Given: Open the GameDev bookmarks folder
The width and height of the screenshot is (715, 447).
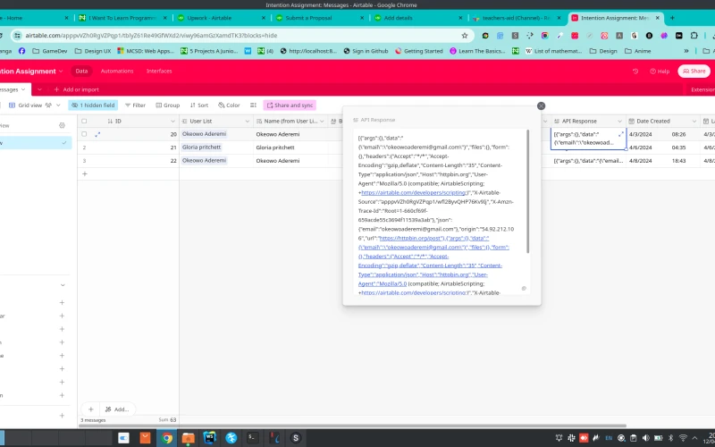Looking at the screenshot, I should click(50, 51).
